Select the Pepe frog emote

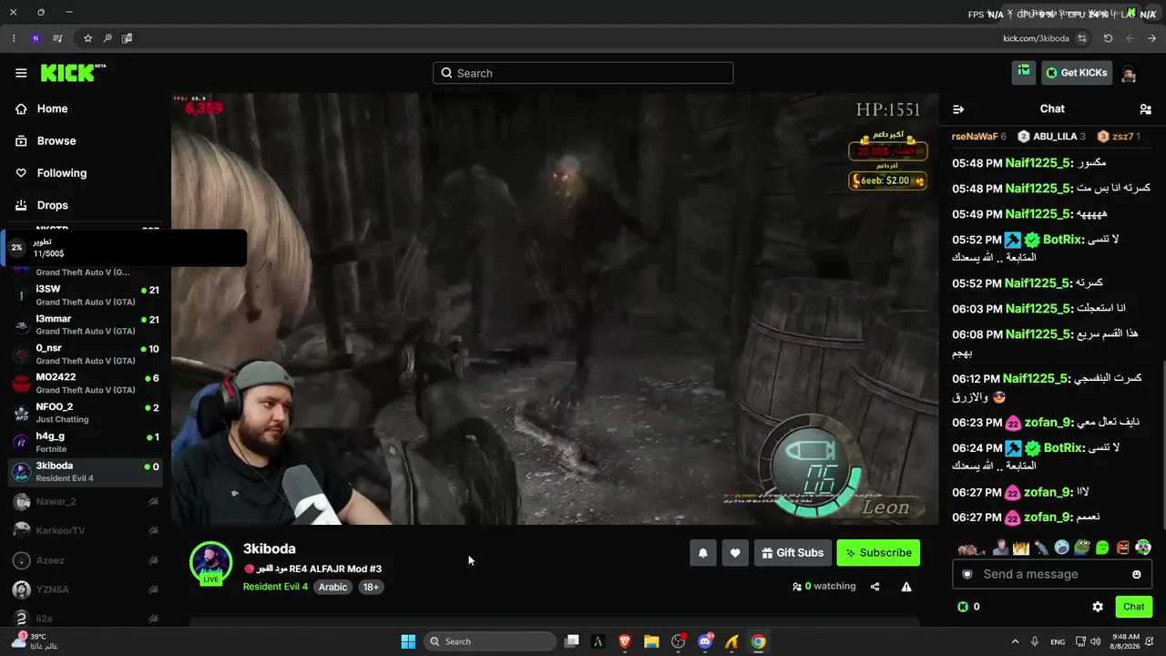1082,548
